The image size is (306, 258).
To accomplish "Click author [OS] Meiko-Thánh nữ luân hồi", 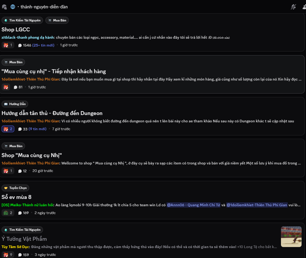I will point(27,205).
